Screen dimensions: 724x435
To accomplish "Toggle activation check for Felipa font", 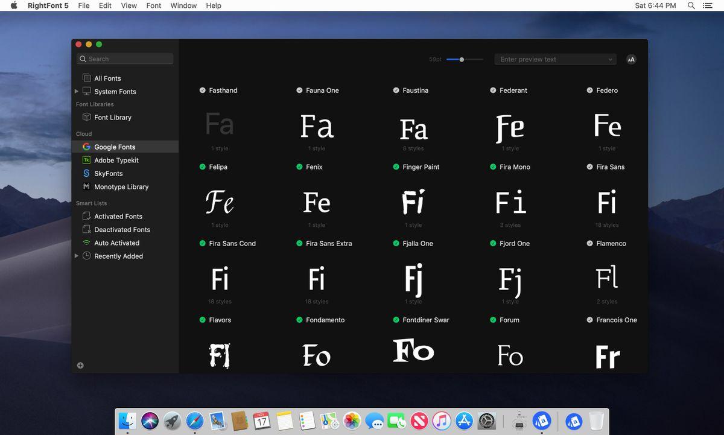I will [x=203, y=167].
